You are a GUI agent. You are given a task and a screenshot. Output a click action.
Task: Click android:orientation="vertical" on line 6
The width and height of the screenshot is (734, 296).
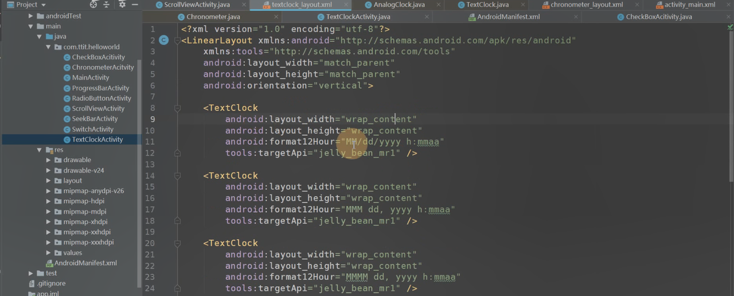(x=288, y=85)
